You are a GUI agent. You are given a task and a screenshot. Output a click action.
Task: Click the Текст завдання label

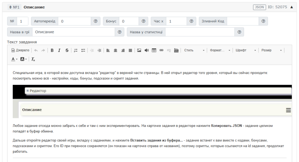pyautogui.click(x=22, y=42)
